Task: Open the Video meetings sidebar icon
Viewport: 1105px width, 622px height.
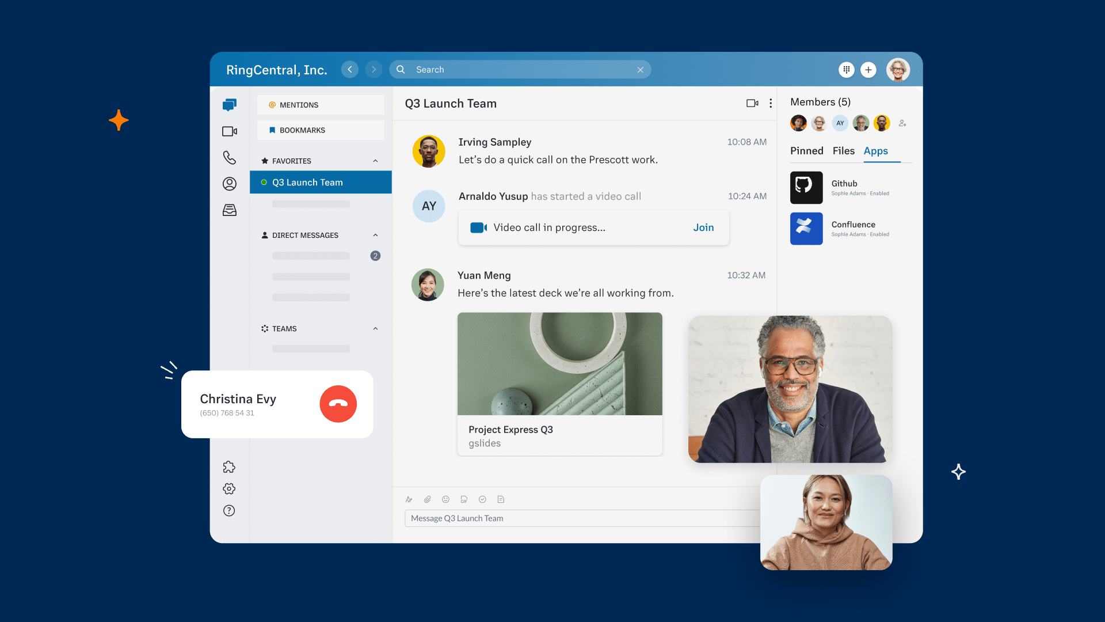Action: tap(229, 131)
